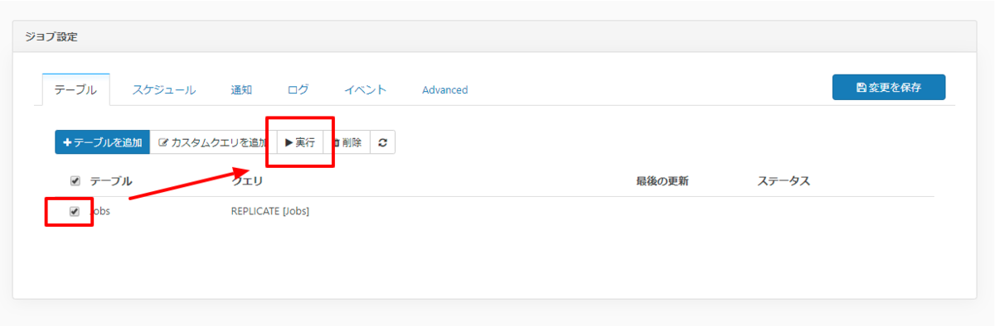Screen dimensions: 995x326
Task: Toggle the Jobs row checkbox
Action: [x=75, y=211]
